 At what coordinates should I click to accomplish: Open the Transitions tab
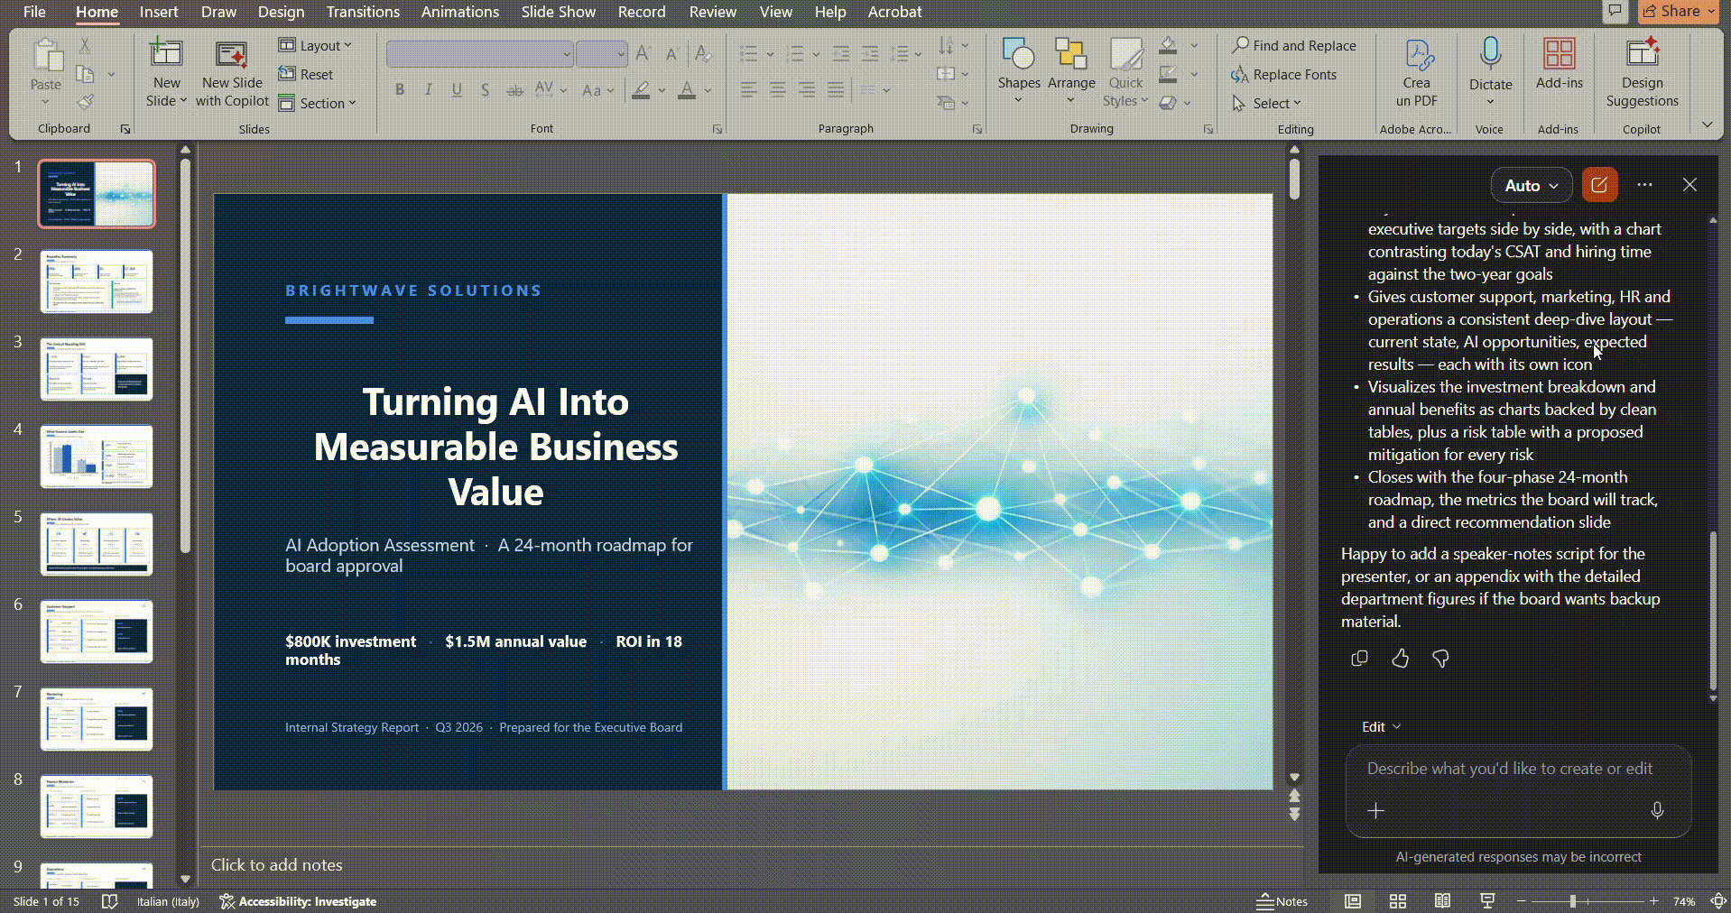363,12
